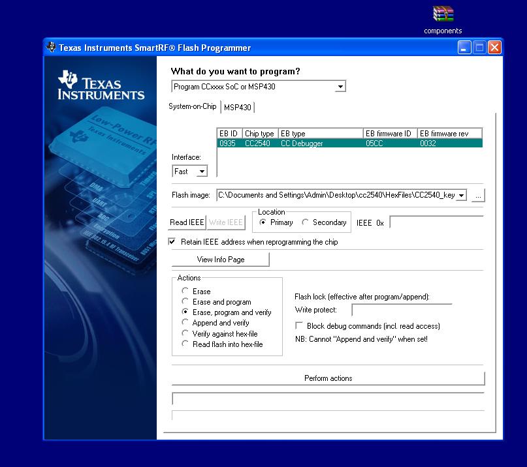This screenshot has height=467, width=527.
Task: Select the Secondary location radio button
Action: click(305, 222)
